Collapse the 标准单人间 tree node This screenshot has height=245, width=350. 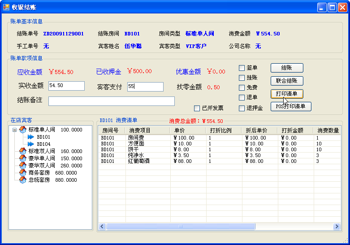(14, 130)
